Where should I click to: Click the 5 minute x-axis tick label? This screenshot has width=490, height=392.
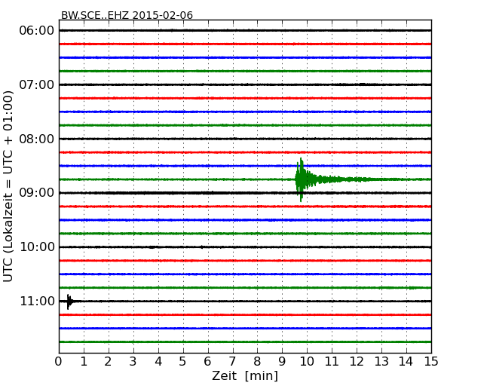point(183,362)
